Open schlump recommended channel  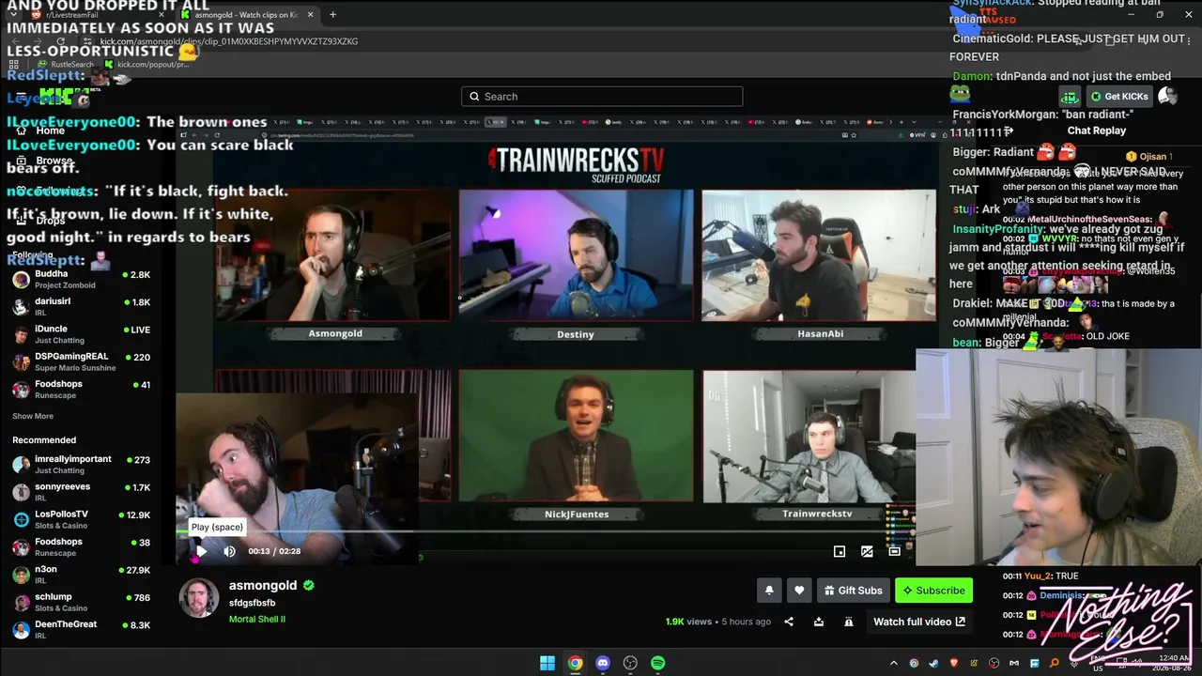pos(81,602)
